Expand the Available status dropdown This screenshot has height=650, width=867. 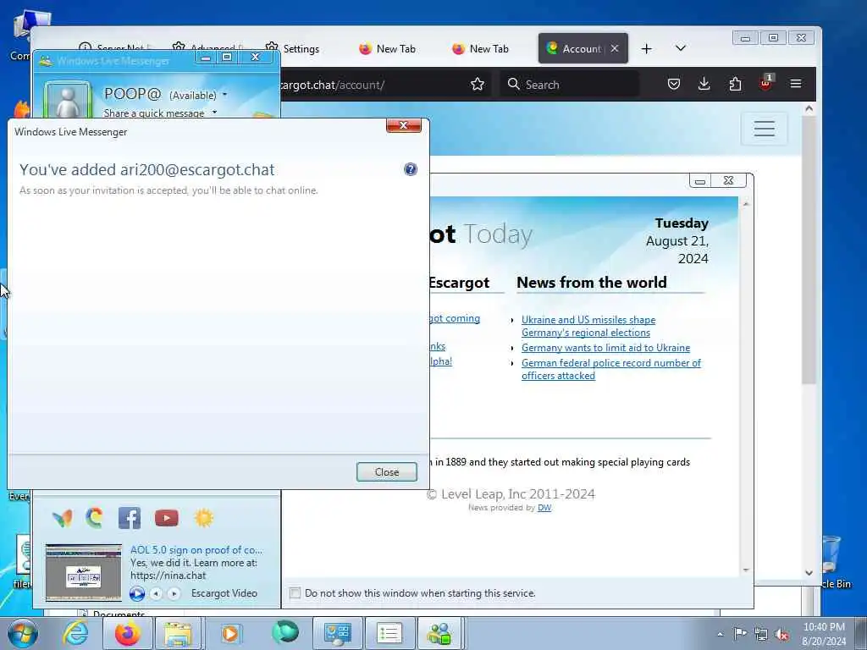coord(224,95)
